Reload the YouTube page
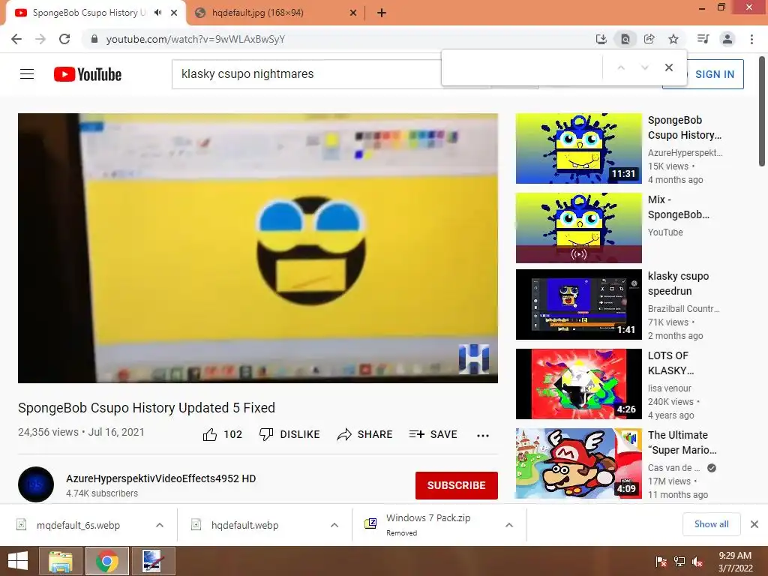768x576 pixels. 64,39
